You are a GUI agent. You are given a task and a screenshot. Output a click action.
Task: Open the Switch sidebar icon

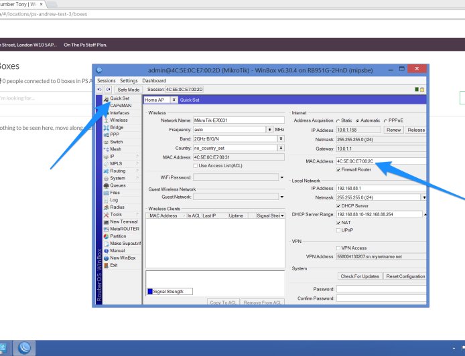pos(106,142)
